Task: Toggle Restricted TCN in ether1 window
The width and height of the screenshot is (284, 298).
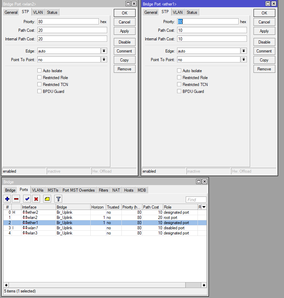Action: click(x=179, y=84)
